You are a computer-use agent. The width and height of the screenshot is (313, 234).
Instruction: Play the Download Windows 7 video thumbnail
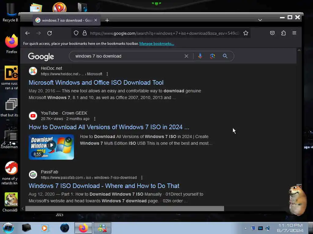tap(51, 147)
